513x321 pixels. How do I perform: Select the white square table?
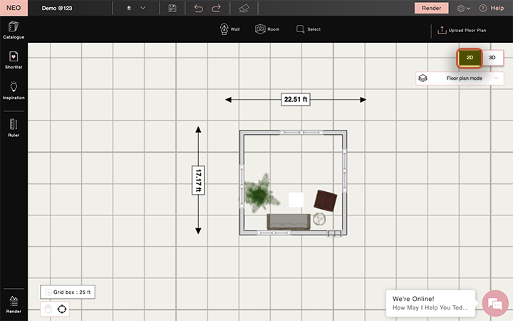[296, 200]
